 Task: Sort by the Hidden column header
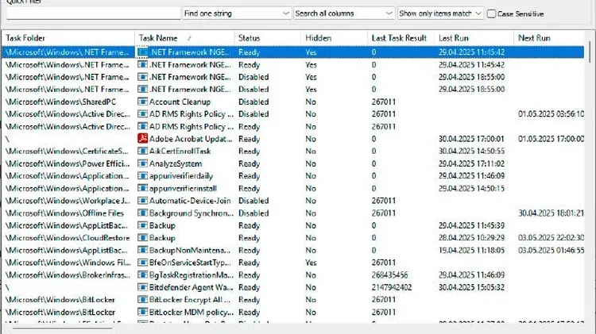tap(334, 38)
